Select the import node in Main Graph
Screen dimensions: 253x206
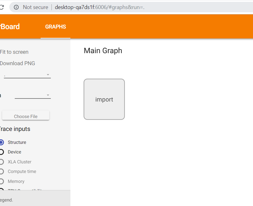click(104, 99)
